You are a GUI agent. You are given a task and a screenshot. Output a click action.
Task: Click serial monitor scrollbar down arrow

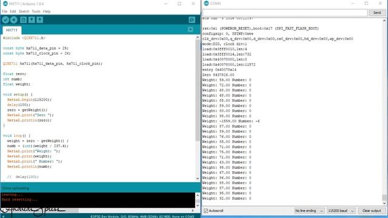point(384,203)
